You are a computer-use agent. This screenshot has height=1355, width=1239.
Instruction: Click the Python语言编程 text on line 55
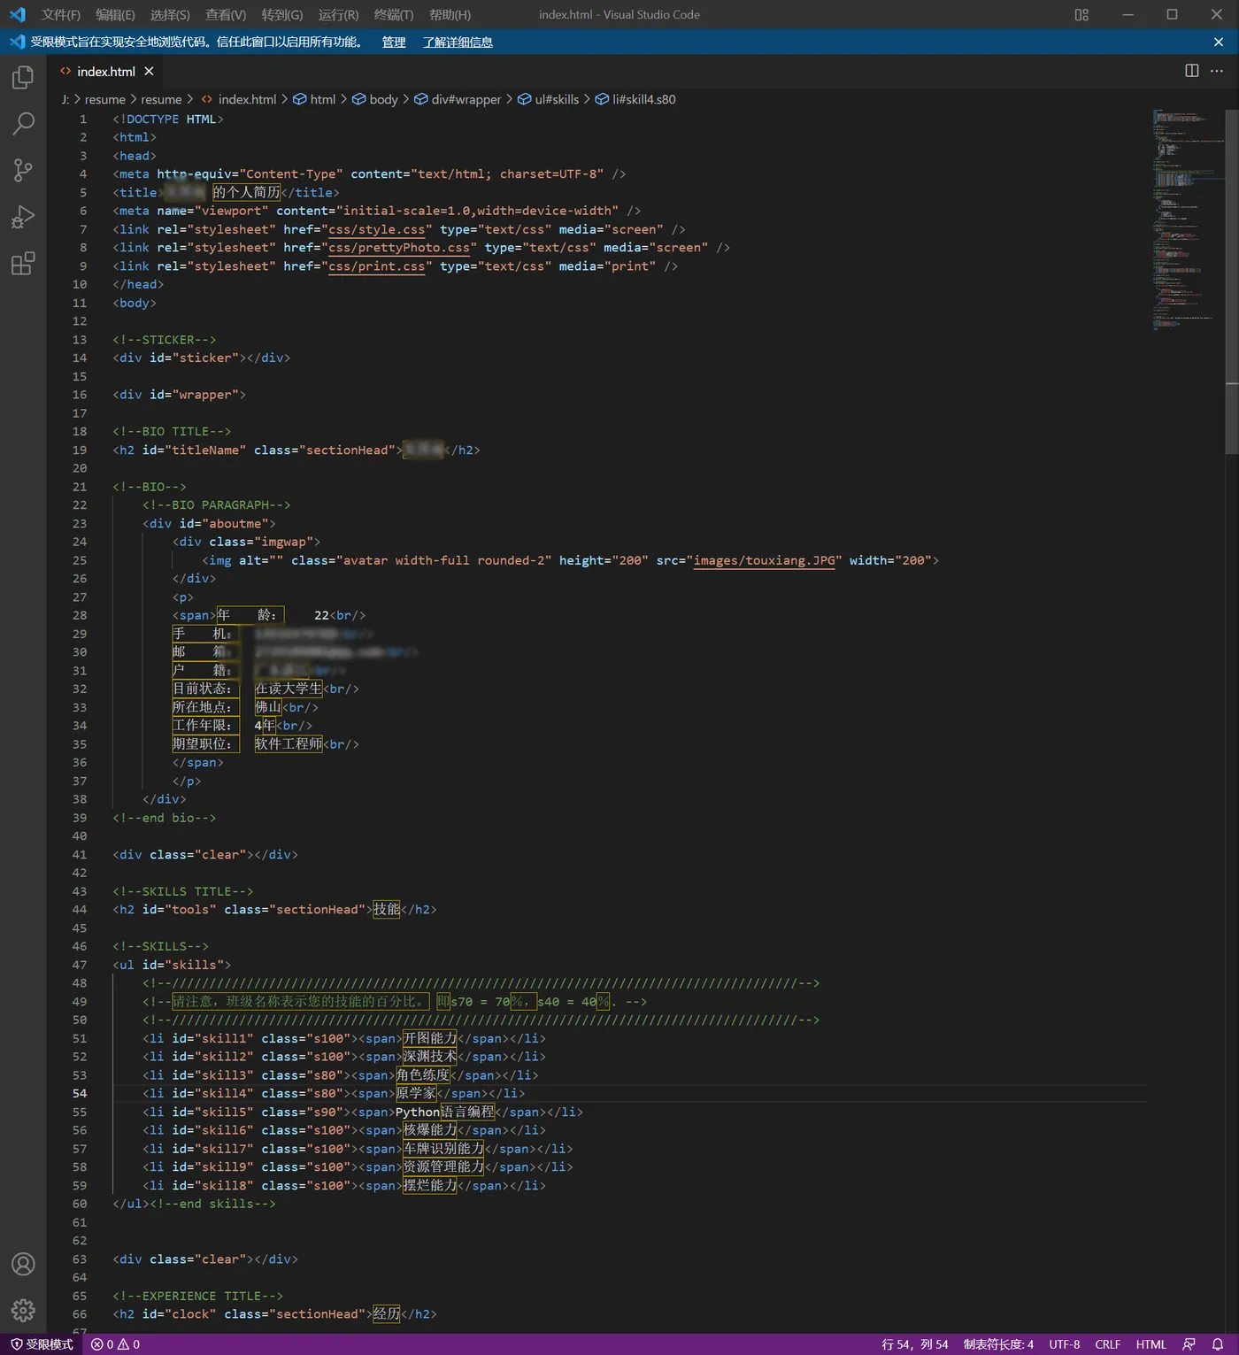coord(445,1112)
